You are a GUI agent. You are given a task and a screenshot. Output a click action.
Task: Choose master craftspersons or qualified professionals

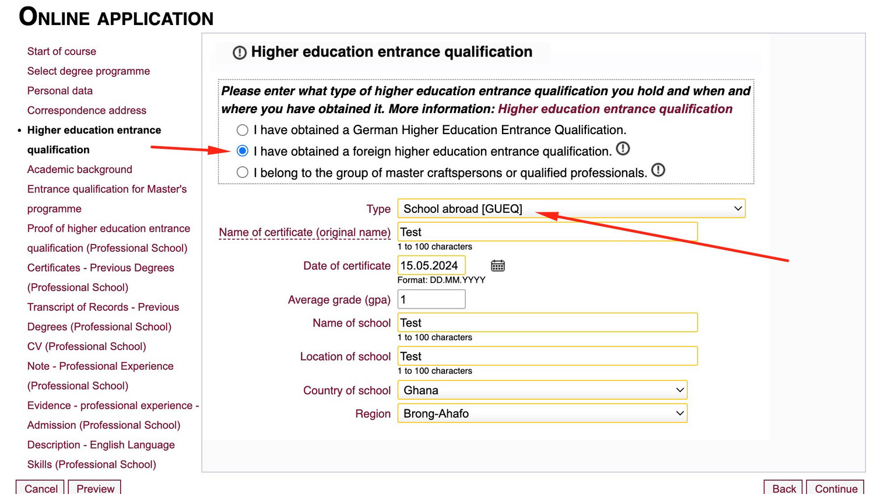click(243, 173)
